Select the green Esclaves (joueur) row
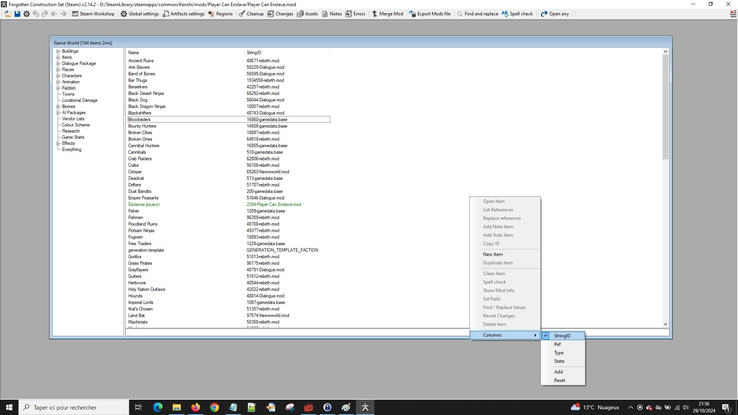This screenshot has height=415, width=738. [x=229, y=204]
